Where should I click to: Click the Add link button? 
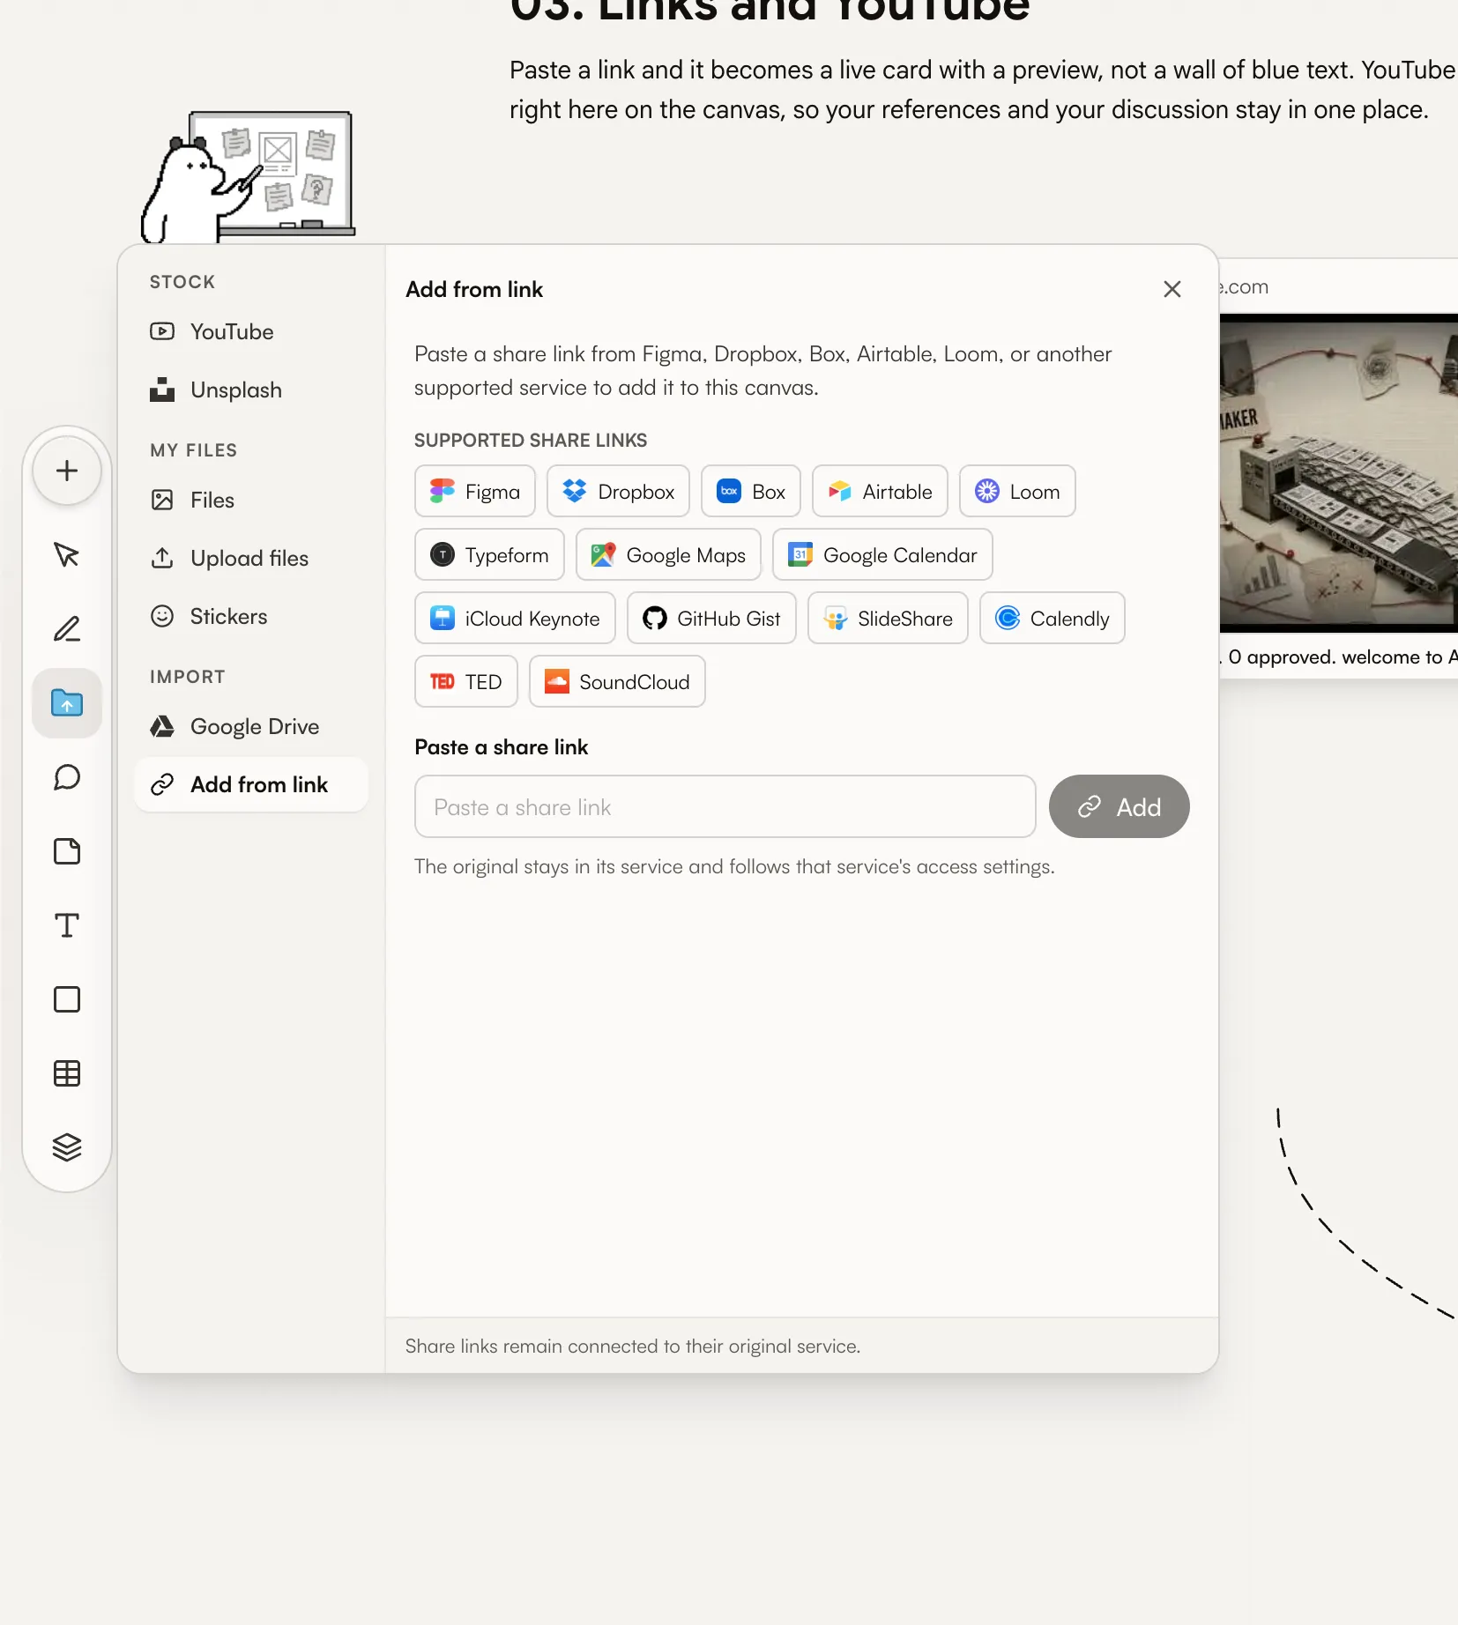[1120, 806]
